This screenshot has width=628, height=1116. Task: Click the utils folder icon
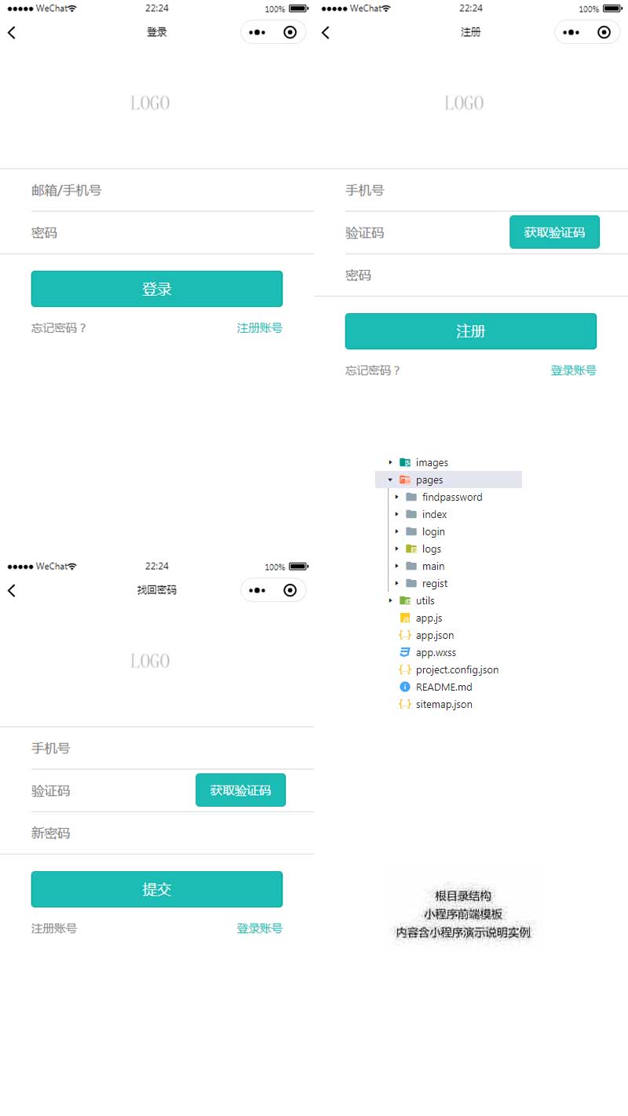point(405,600)
